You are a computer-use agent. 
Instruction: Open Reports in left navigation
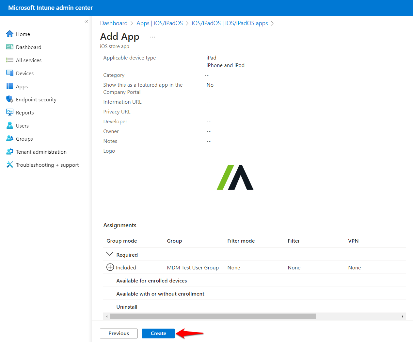pos(25,112)
